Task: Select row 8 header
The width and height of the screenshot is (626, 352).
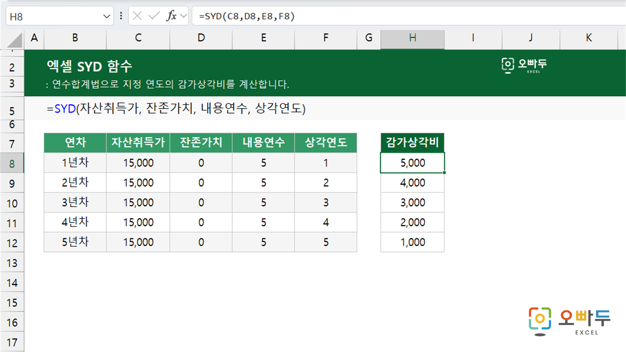Action: pos(12,163)
